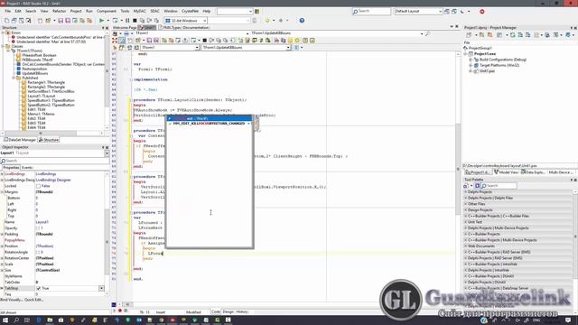Click the black Stop (program reset) button
The height and width of the screenshot is (325, 578).
click(135, 21)
